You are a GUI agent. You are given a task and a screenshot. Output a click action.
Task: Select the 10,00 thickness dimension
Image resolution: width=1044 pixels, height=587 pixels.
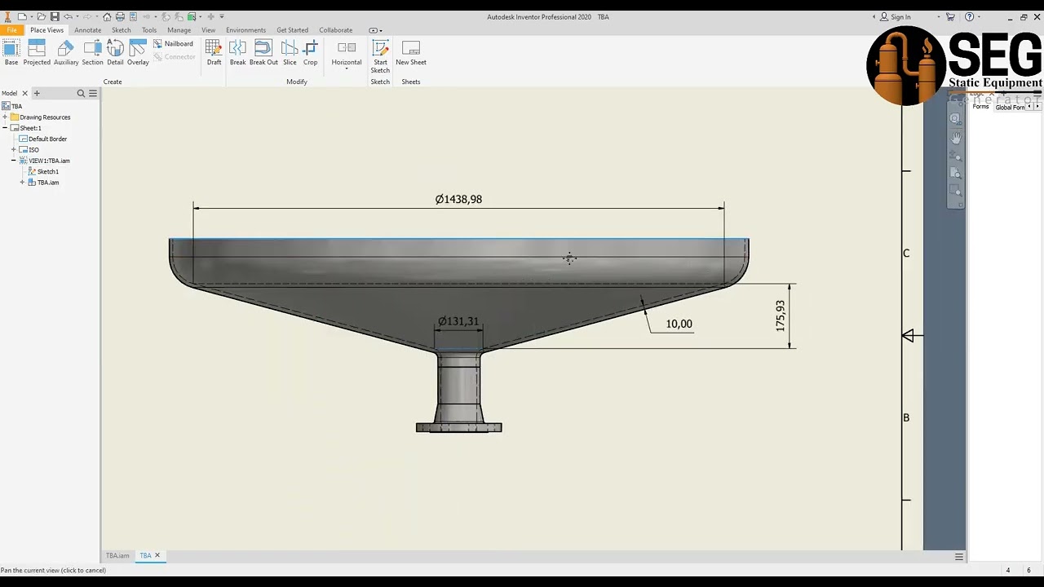coord(679,324)
